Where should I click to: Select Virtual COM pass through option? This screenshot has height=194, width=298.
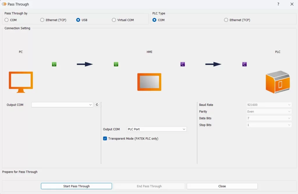[114, 20]
